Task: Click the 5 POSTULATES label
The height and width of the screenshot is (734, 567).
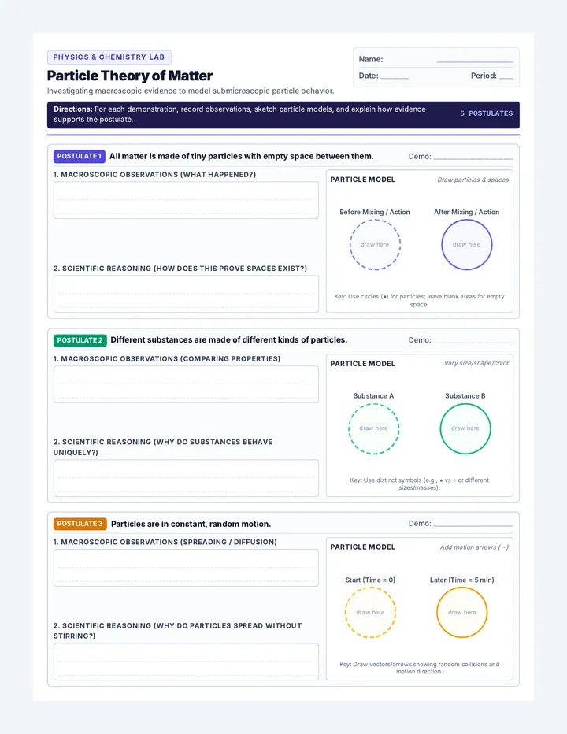Action: point(486,113)
